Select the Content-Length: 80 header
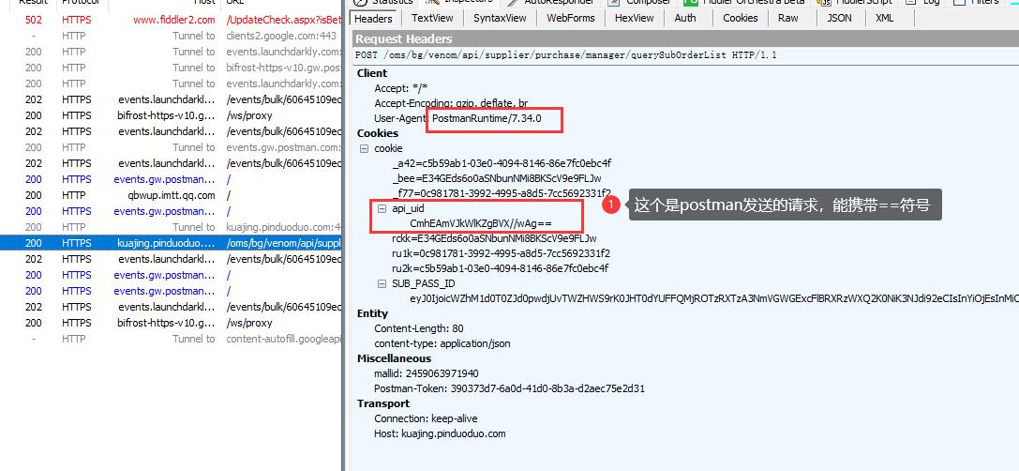Screen dimensions: 1019x471 click(x=418, y=329)
